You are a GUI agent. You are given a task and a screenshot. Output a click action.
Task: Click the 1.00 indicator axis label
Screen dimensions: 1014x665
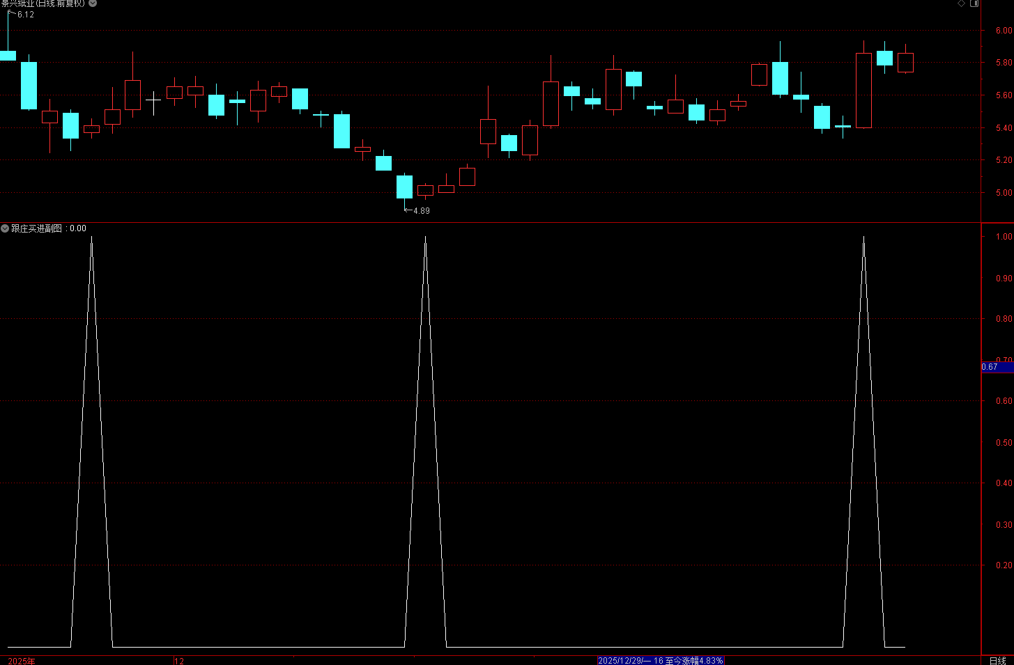[1004, 237]
